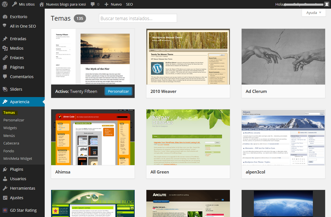
Task: Click the All in One SEO shield icon
Action: pyautogui.click(x=5, y=26)
